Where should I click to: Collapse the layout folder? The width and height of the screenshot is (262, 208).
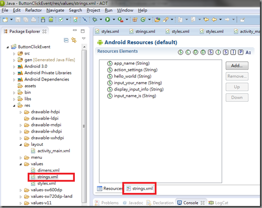click(21, 145)
